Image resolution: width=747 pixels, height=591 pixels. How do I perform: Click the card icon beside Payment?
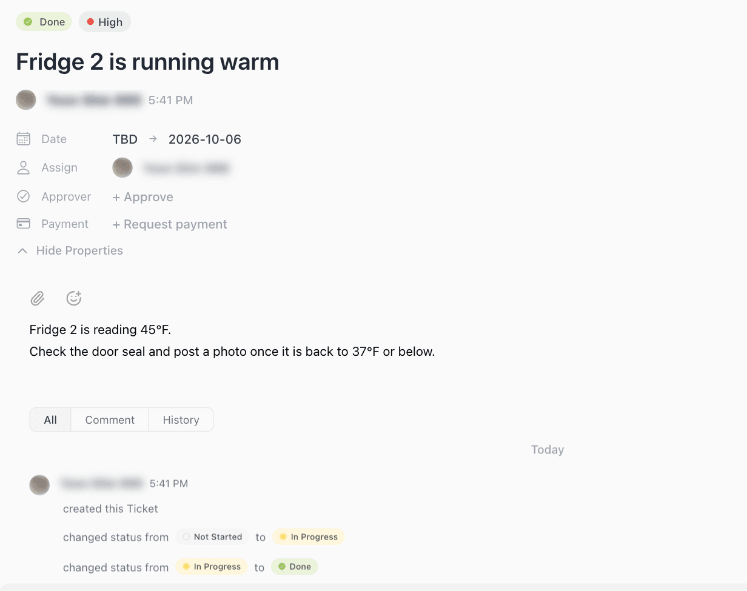click(24, 224)
